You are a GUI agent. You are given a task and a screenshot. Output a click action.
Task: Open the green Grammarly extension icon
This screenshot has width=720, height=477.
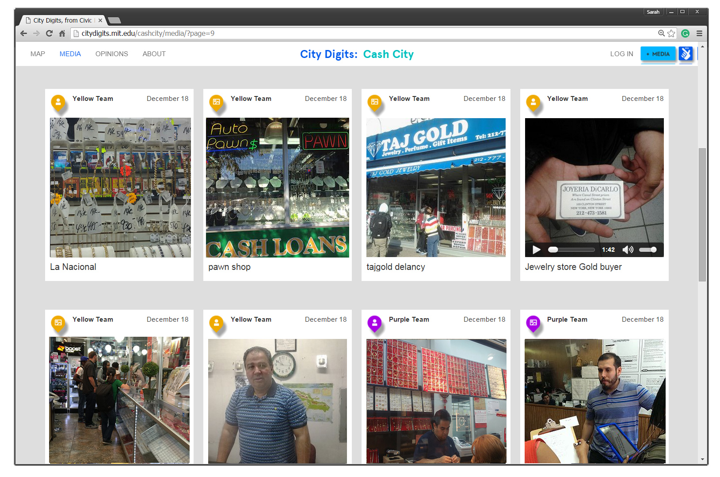[x=686, y=33]
